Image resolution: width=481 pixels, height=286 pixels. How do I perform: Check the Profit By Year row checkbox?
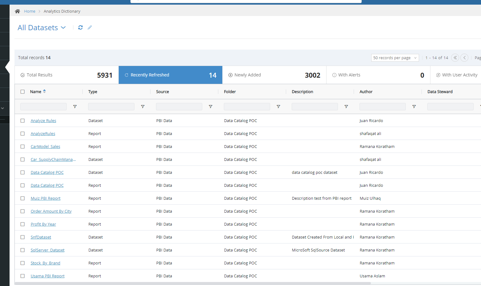point(23,224)
